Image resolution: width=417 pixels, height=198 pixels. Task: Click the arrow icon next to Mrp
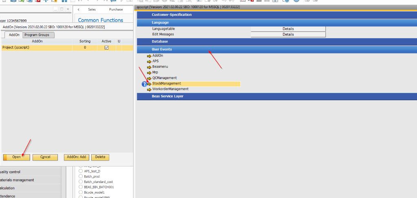point(149,73)
